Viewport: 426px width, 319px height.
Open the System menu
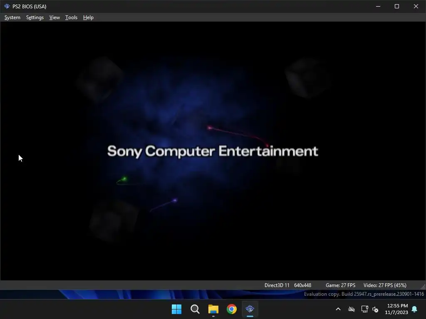coord(12,17)
